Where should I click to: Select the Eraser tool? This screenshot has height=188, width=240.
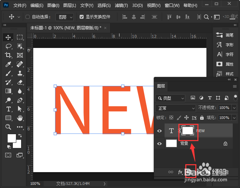pos(20,82)
